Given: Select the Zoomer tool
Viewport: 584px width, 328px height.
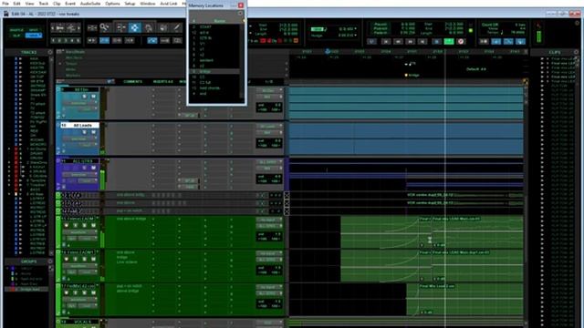Looking at the screenshot, I should click(105, 27).
